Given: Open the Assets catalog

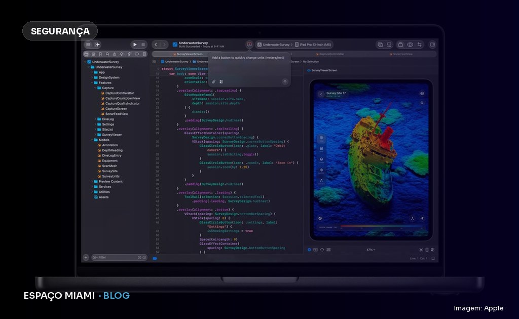Looking at the screenshot, I should (x=101, y=197).
